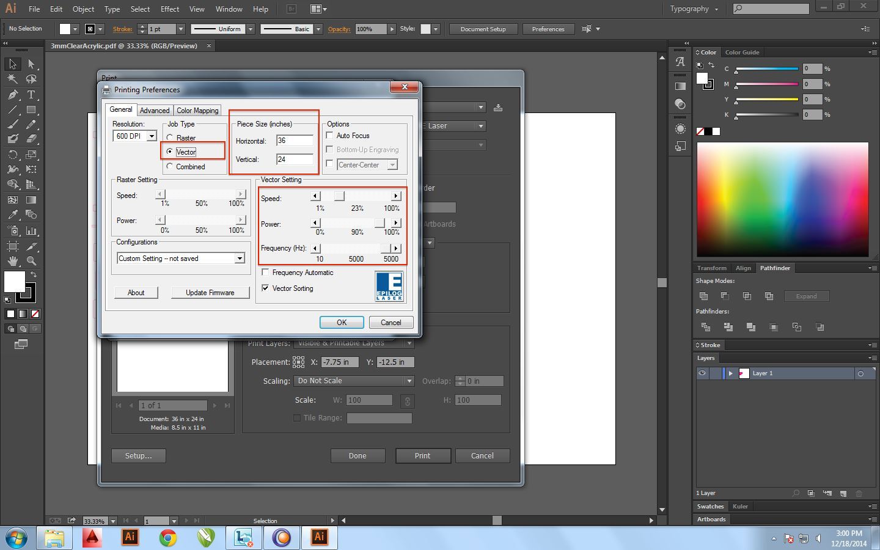Select the Eraser tool
This screenshot has height=550, width=880.
click(x=31, y=139)
